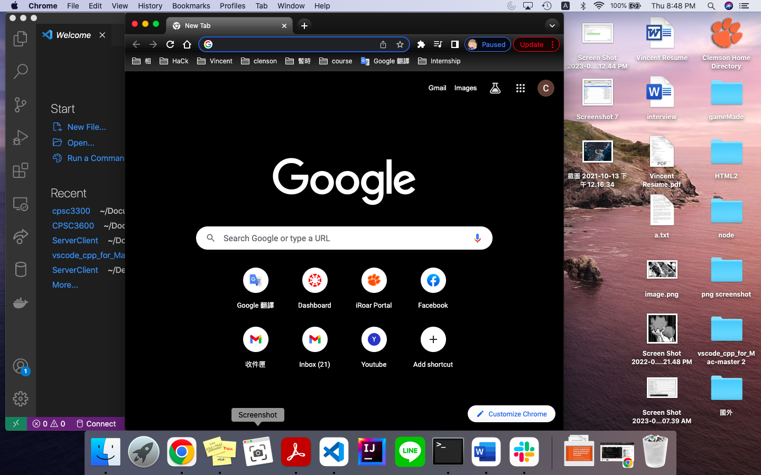Viewport: 761px width, 475px height.
Task: Click the Customize Chrome button
Action: click(x=511, y=414)
